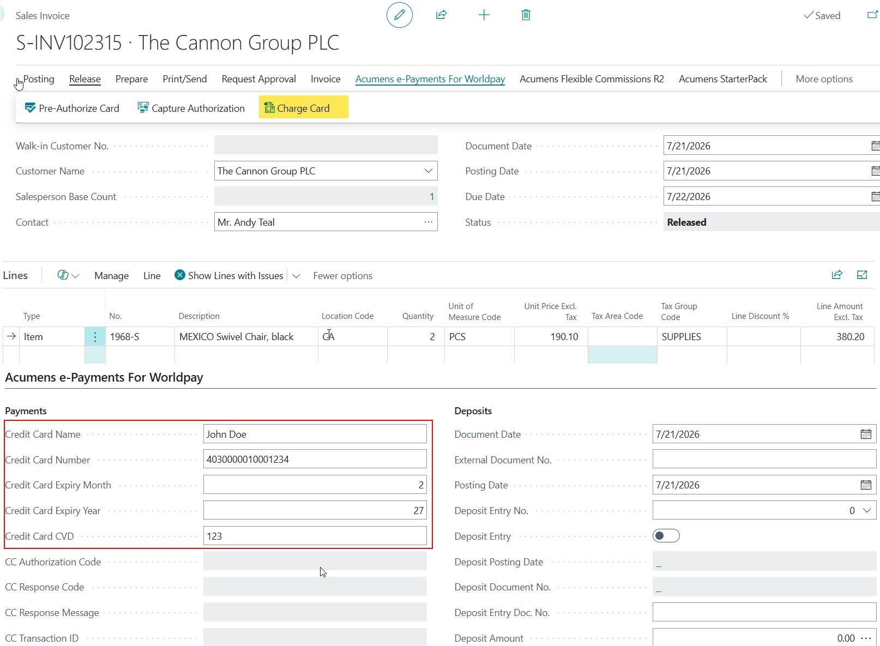Click Tax Group Code cell SUPPLIES
Viewport: 880px width, 646px height.
692,337
